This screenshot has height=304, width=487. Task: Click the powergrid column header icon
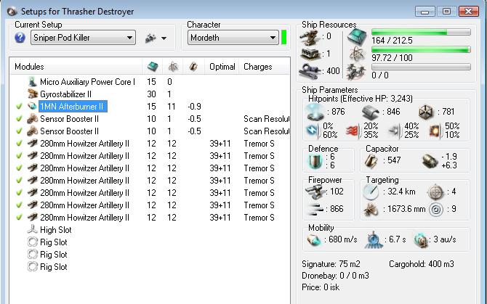[173, 67]
